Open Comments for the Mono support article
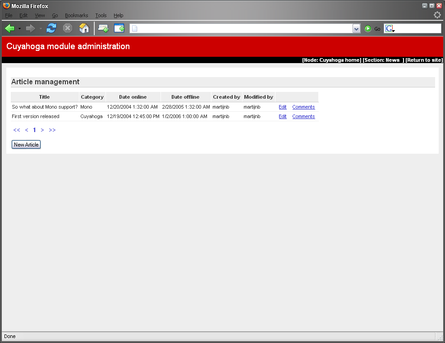Viewport: 445px width, 343px height. (x=303, y=107)
